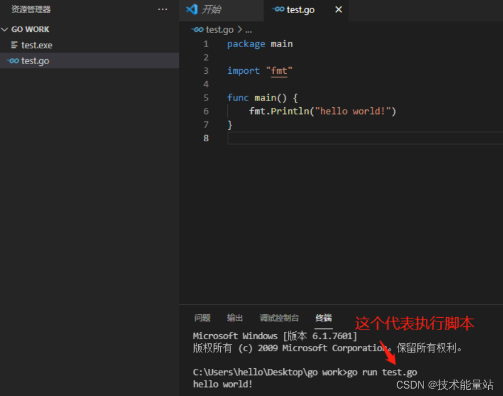Click the closing brace on line 7
The height and width of the screenshot is (396, 503).
pyautogui.click(x=230, y=125)
